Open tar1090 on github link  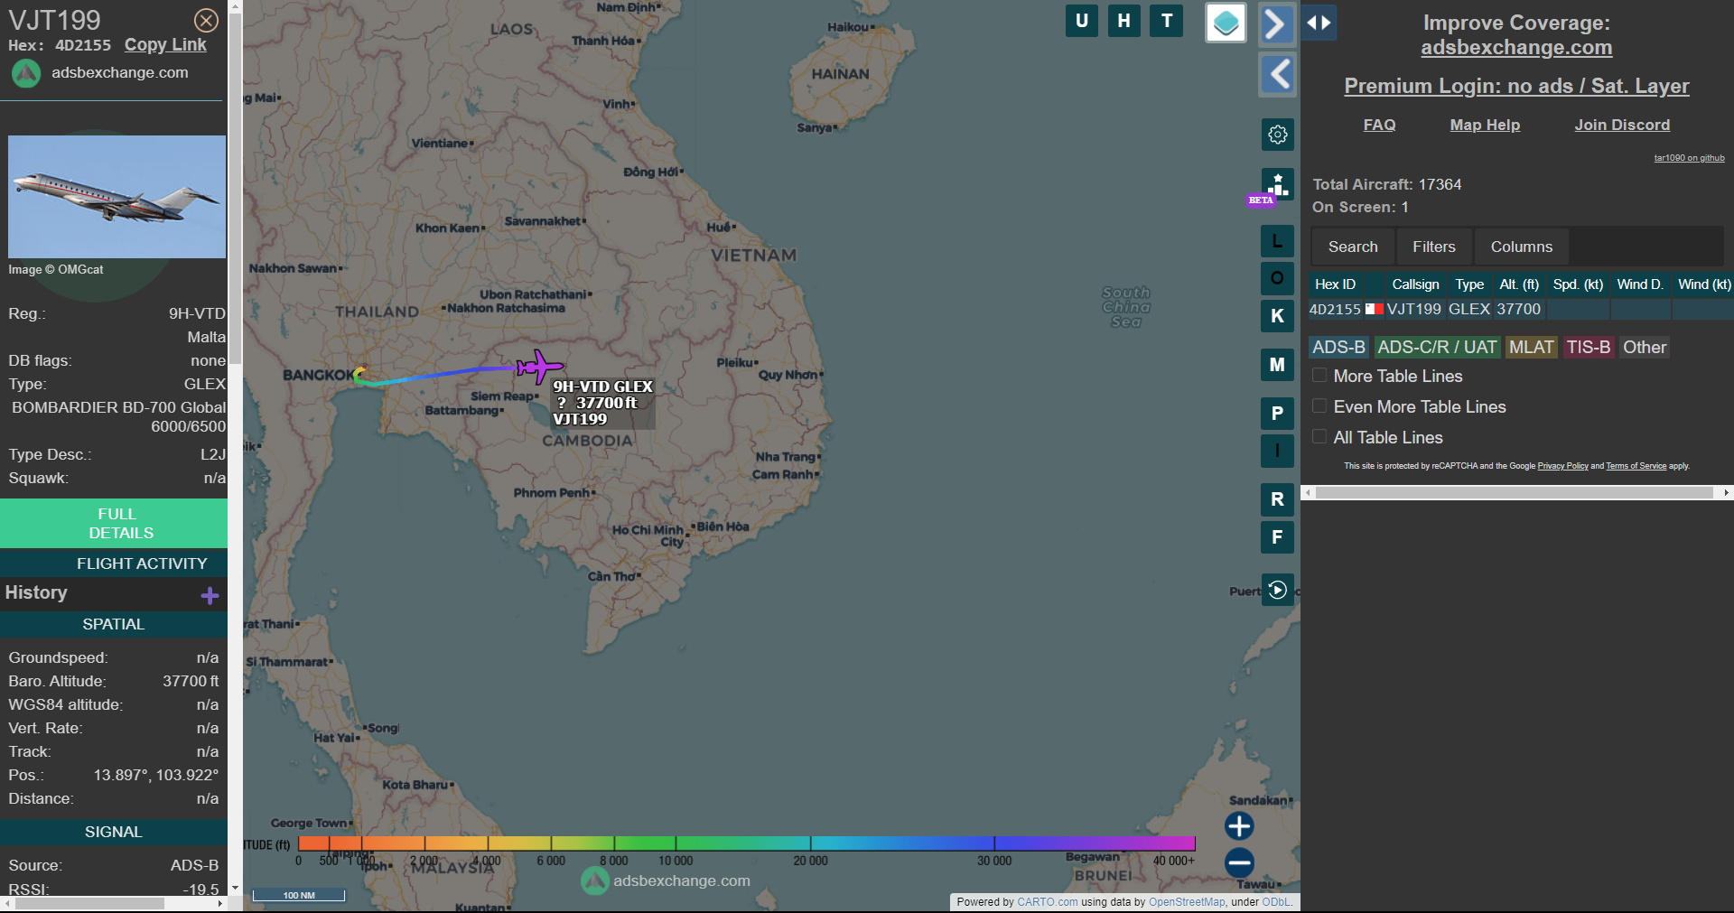(1689, 158)
